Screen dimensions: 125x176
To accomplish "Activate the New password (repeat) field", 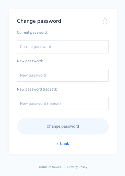I will [63, 103].
